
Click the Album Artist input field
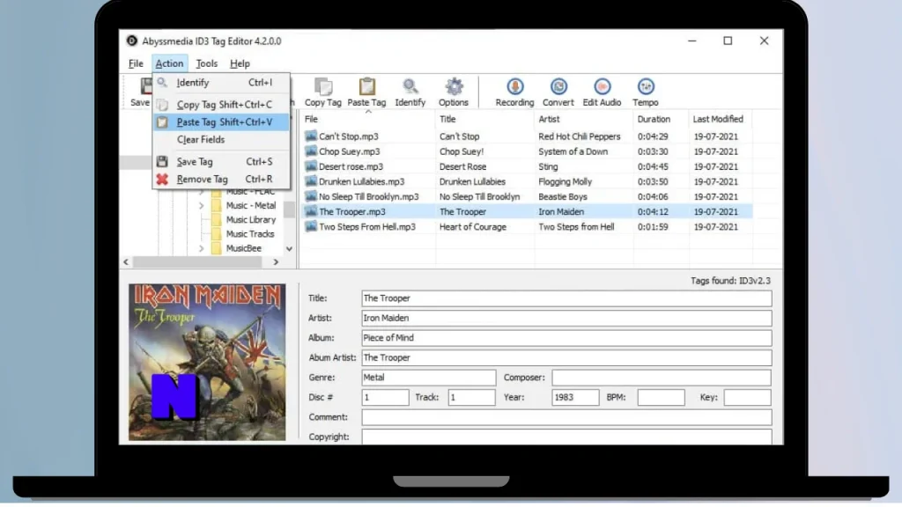pos(566,357)
